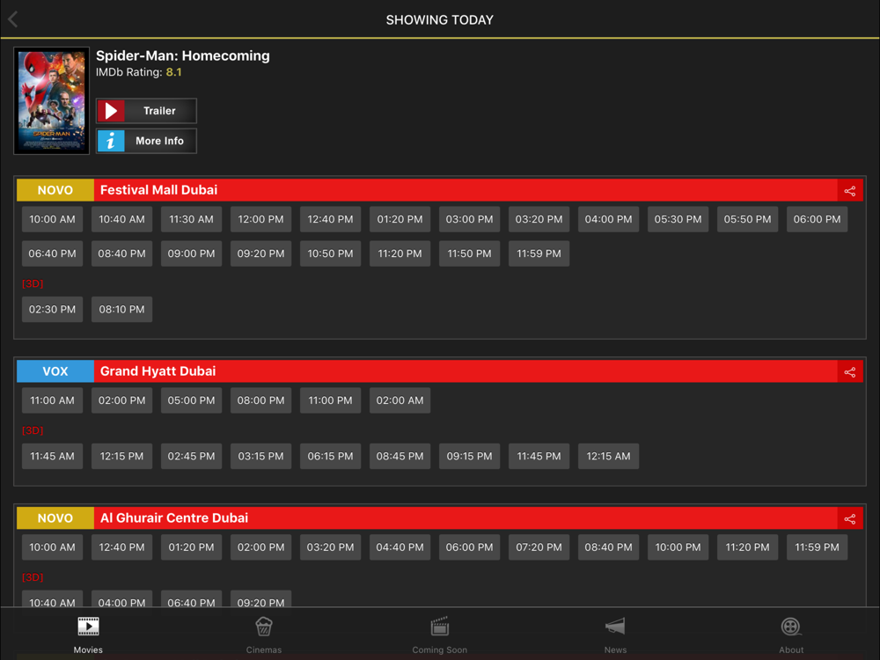The image size is (880, 660).
Task: Choose 12:15 AM 3D show at Grand Hyatt
Action: [x=608, y=456]
